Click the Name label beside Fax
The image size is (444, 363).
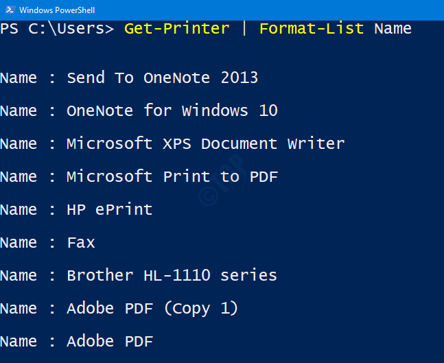[x=19, y=243]
